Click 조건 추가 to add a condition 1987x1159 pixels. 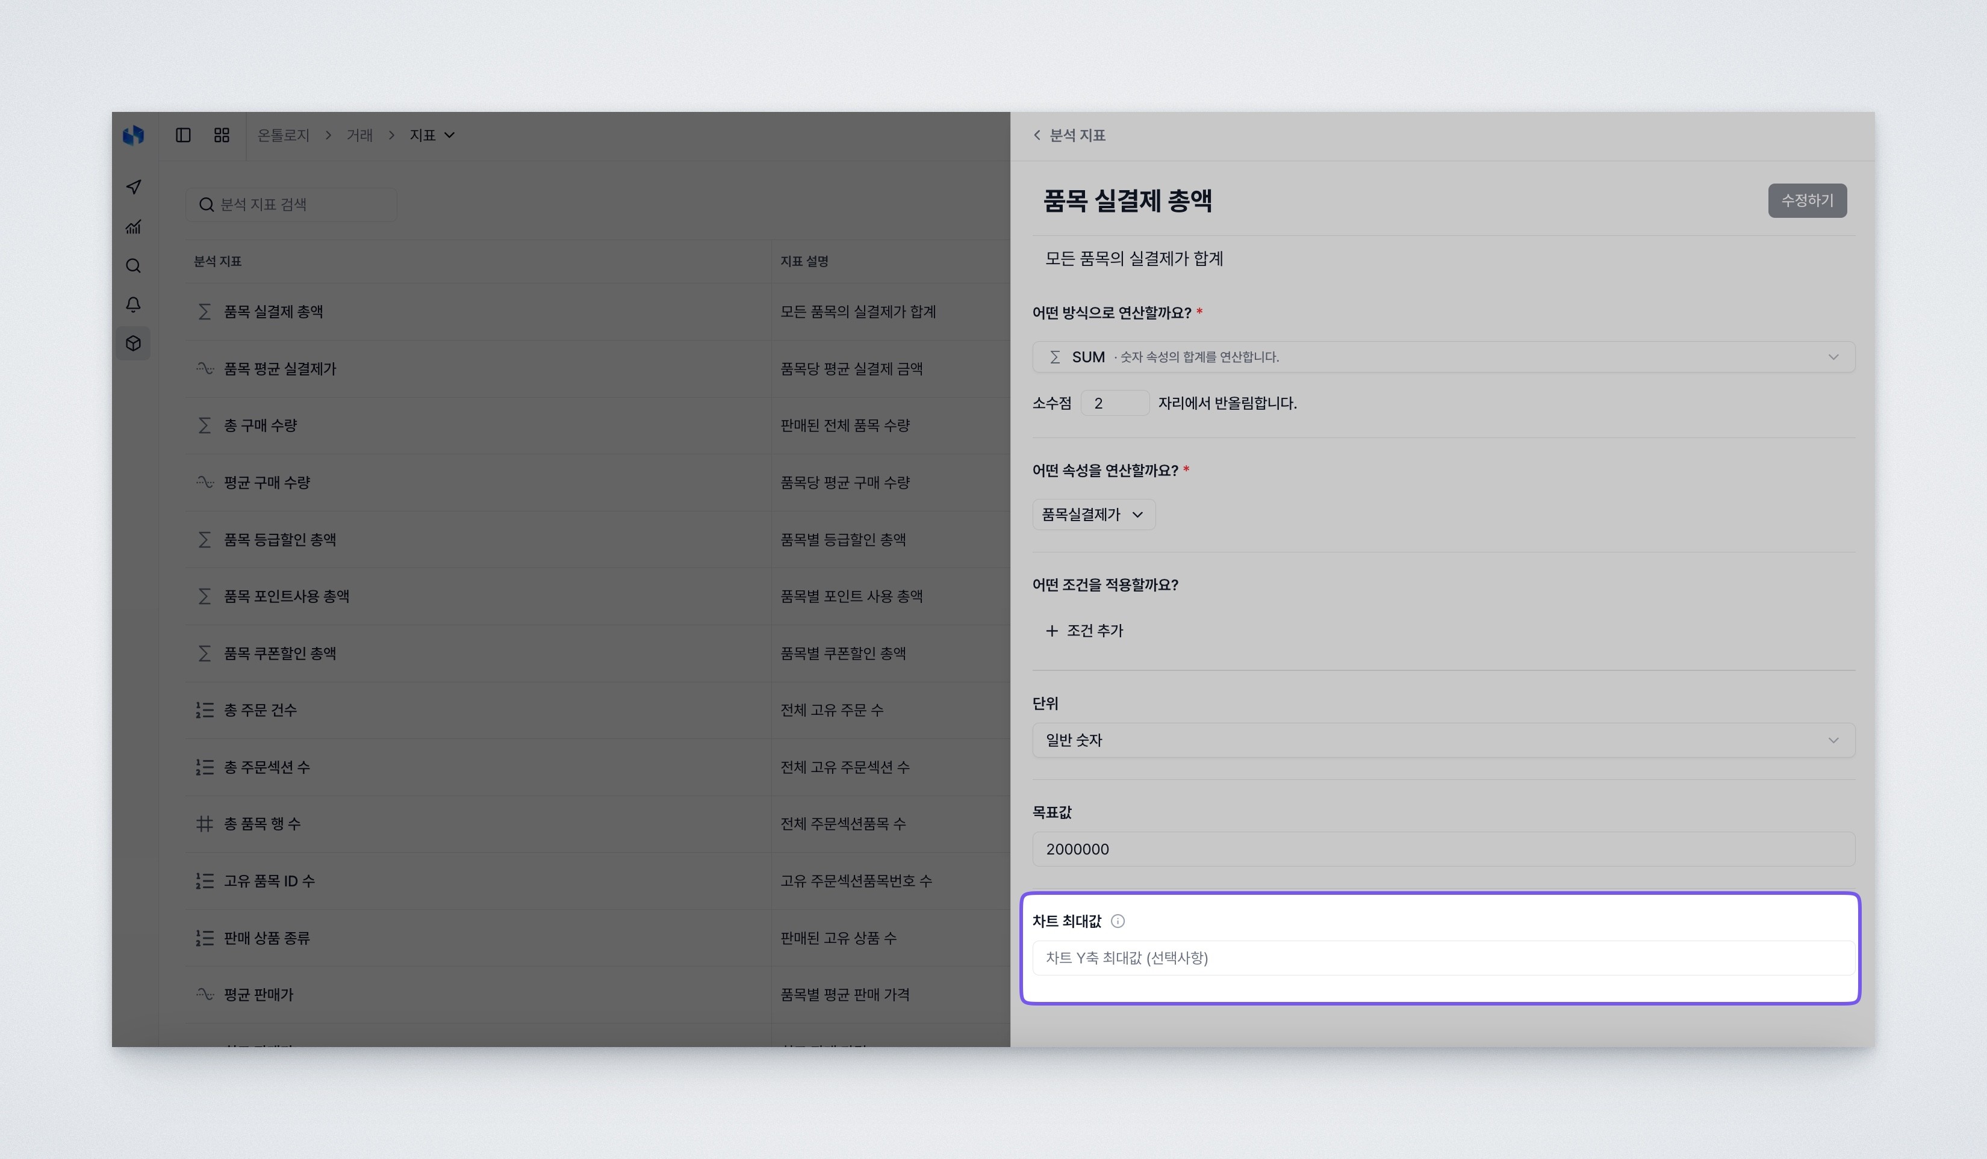click(x=1085, y=630)
